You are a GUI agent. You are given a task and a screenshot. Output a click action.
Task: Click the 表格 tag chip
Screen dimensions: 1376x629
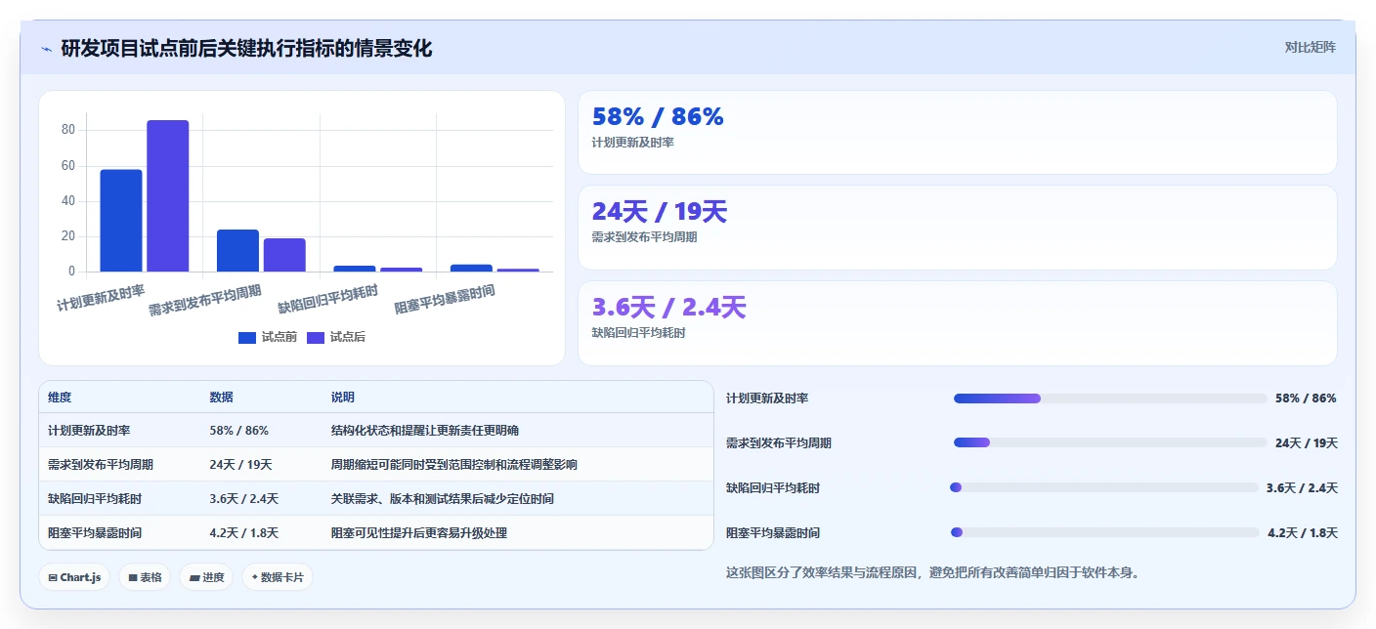(145, 577)
